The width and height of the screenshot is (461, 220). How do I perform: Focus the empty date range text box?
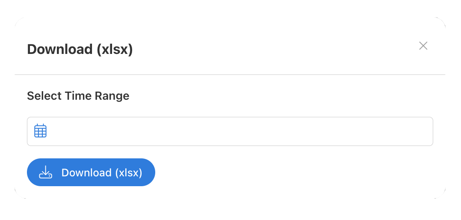230,131
